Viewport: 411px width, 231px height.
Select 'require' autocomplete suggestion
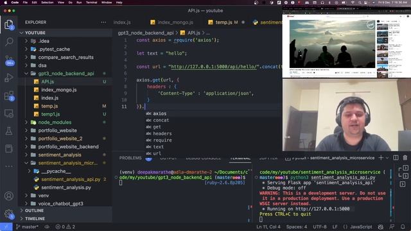tap(162, 140)
